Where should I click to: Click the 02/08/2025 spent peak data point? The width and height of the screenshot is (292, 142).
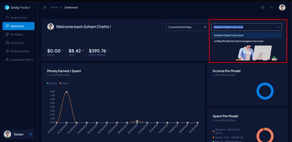pyautogui.click(x=67, y=92)
